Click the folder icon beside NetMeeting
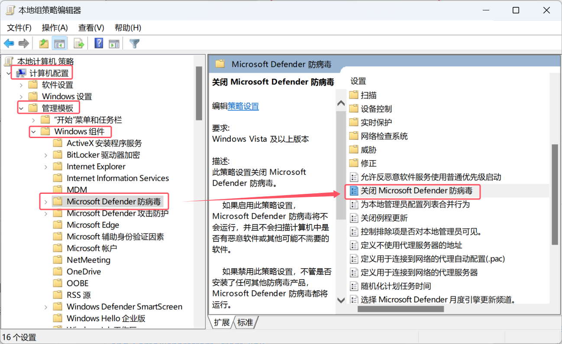Screen dimensions: 562x344 point(58,260)
